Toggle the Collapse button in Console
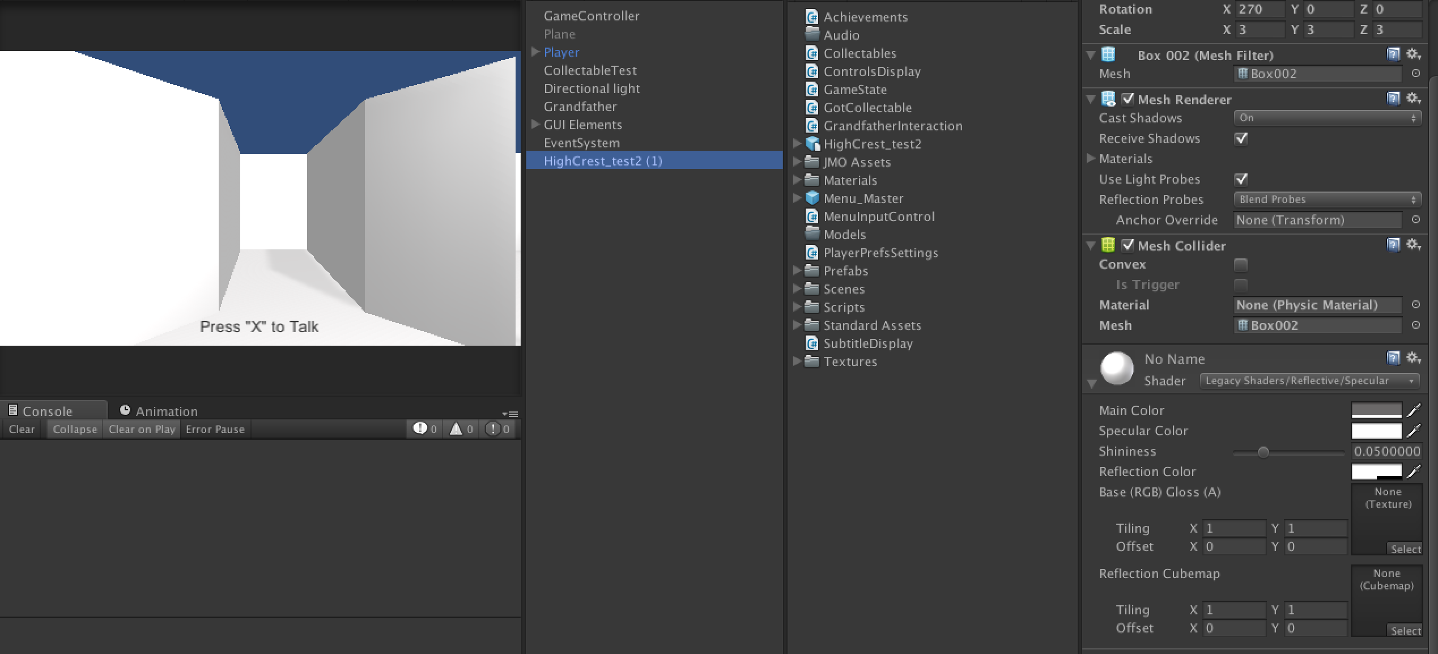The width and height of the screenshot is (1438, 654). [x=75, y=429]
